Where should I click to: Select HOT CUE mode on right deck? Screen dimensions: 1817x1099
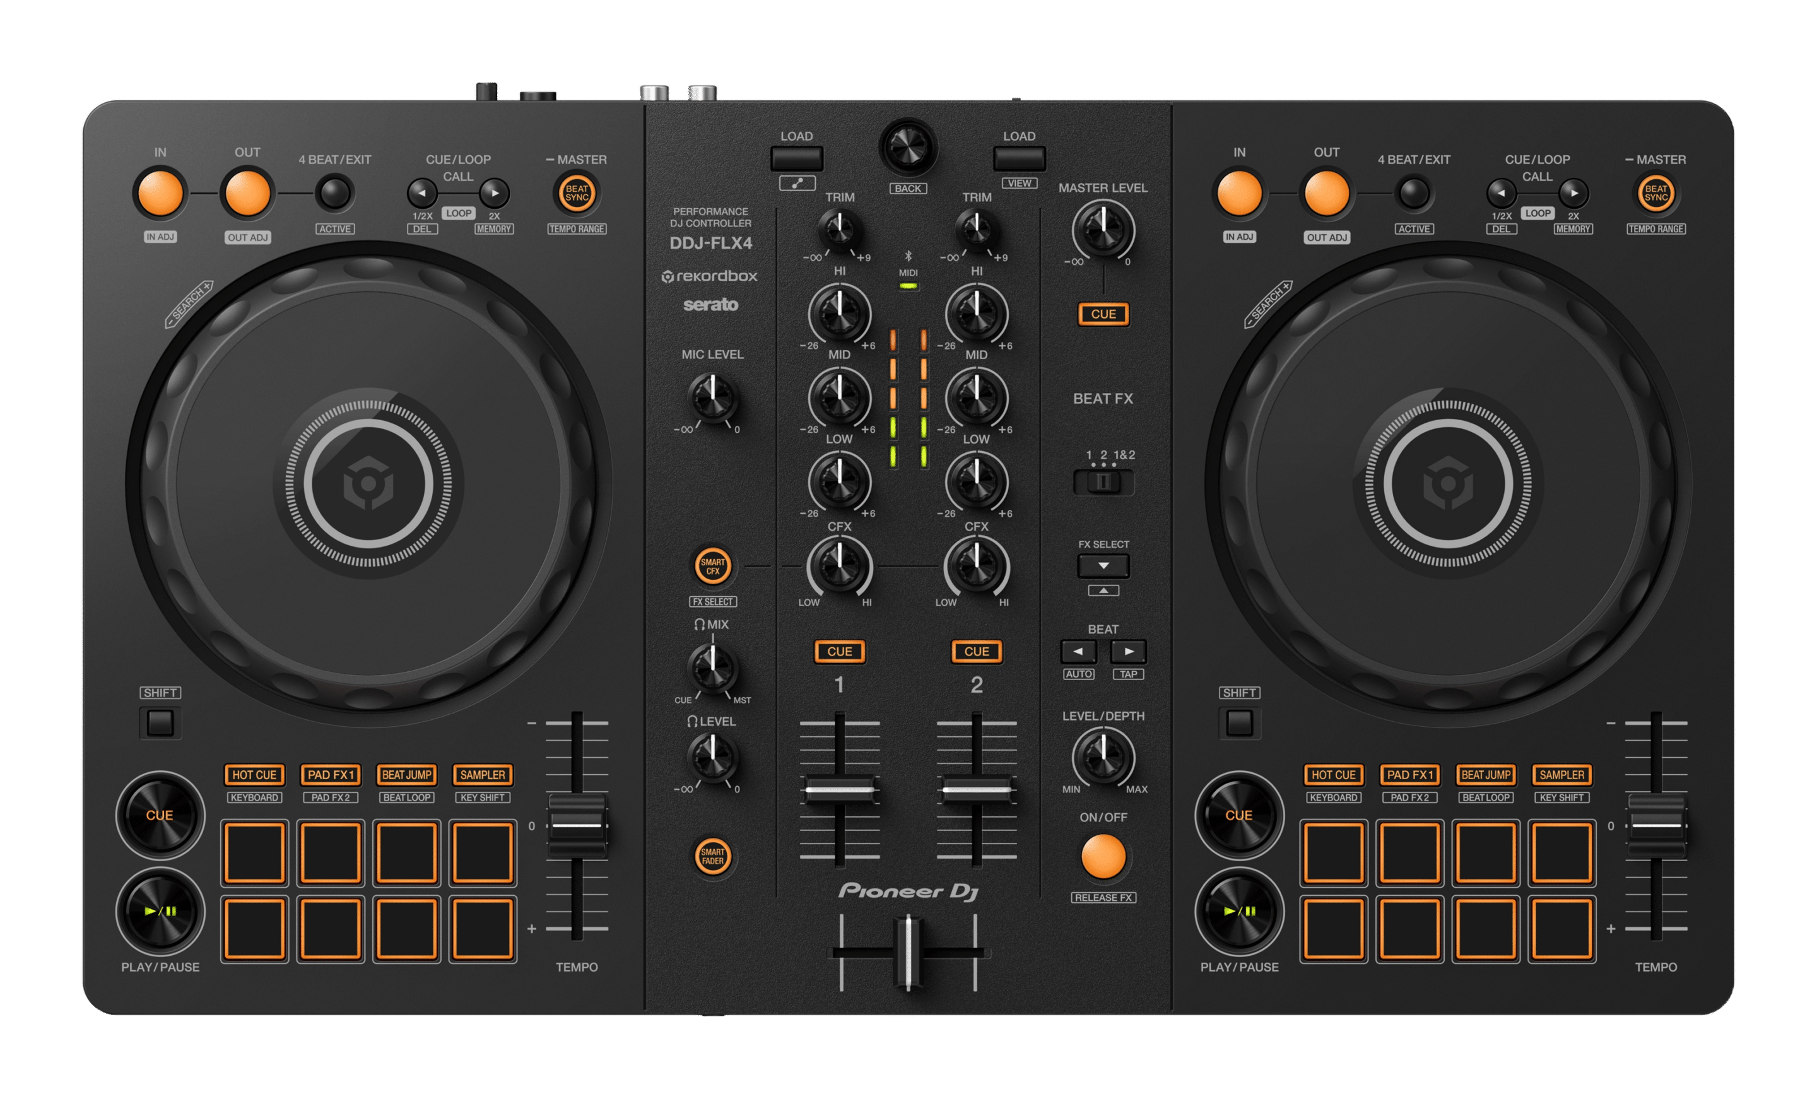point(1333,775)
